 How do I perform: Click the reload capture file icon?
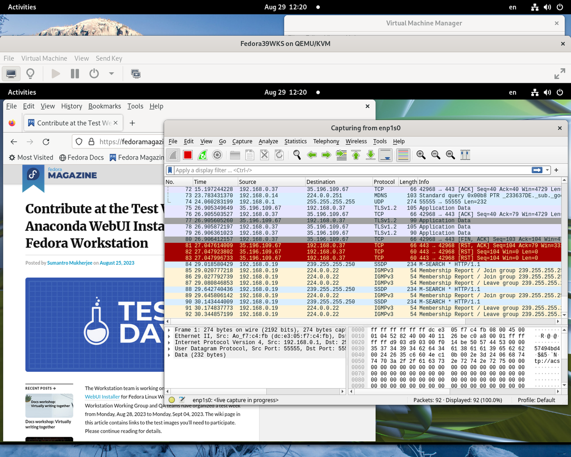click(x=279, y=155)
